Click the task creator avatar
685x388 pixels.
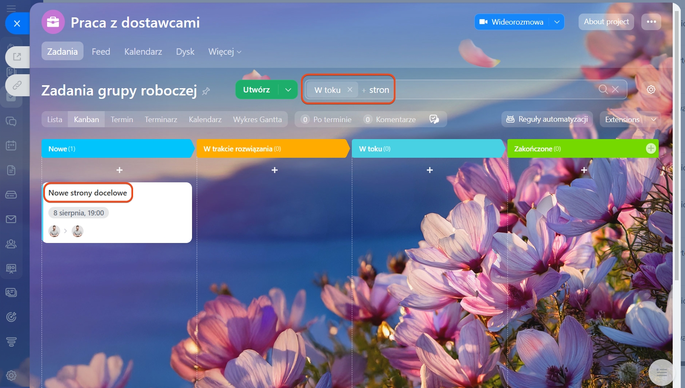click(54, 231)
